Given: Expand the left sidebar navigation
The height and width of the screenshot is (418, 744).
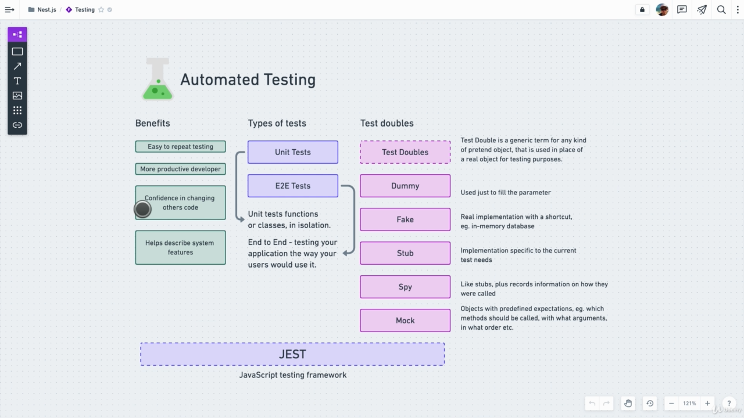Looking at the screenshot, I should tap(9, 10).
